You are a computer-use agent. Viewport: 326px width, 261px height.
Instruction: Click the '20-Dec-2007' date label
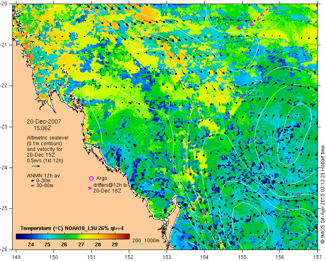click(44, 122)
